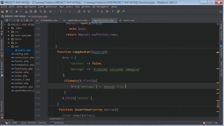Click the Redo toolbar icon
Image resolution: width=224 pixels, height=126 pixels.
pyautogui.click(x=21, y=12)
